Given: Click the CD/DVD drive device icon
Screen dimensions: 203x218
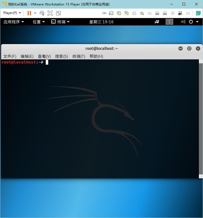Looking at the screenshot, I should [x=119, y=13].
